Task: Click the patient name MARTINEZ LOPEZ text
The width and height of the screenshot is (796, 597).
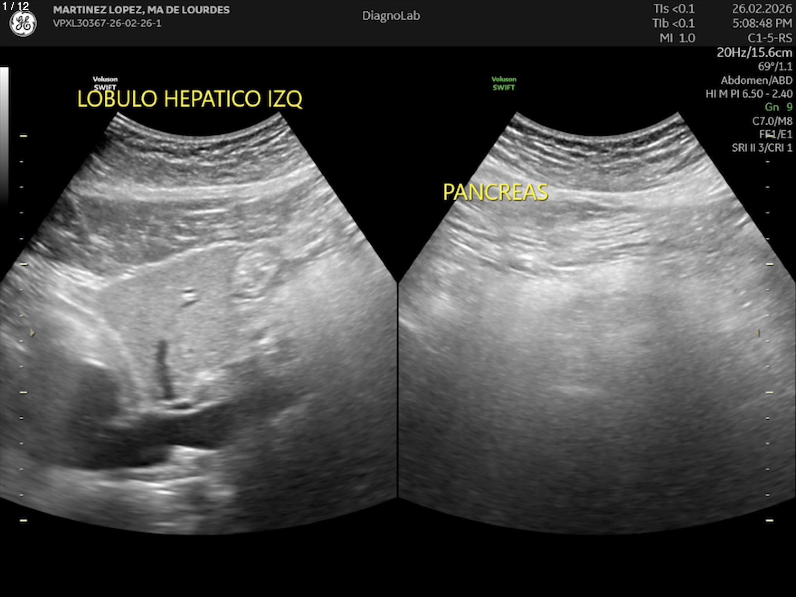Action: tap(141, 9)
